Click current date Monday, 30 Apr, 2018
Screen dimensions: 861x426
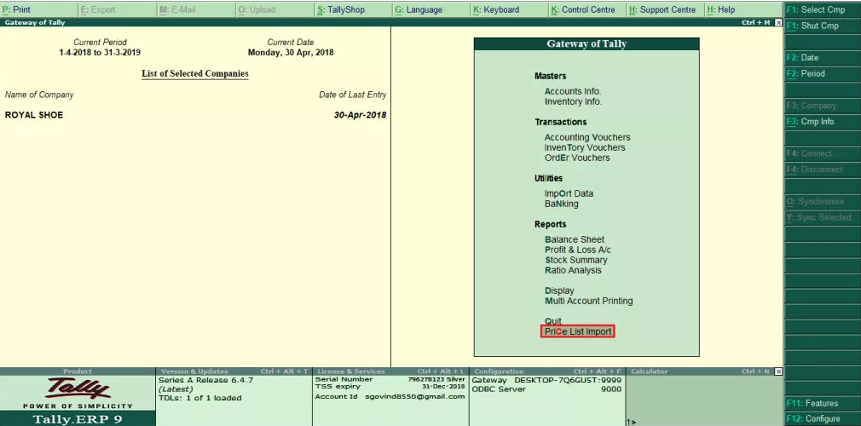coord(291,53)
